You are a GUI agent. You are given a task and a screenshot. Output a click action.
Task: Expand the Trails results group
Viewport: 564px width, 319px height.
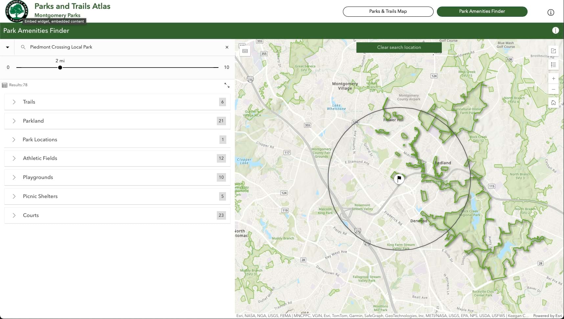[x=14, y=102]
